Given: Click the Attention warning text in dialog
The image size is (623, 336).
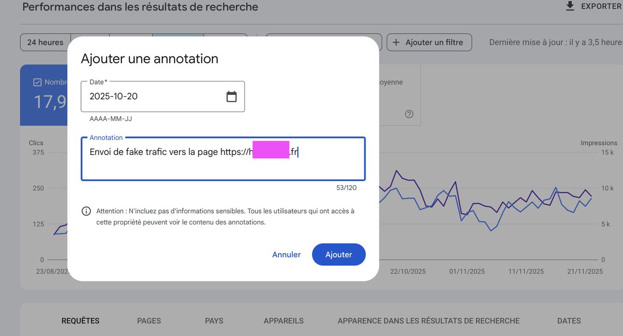Looking at the screenshot, I should (x=225, y=217).
